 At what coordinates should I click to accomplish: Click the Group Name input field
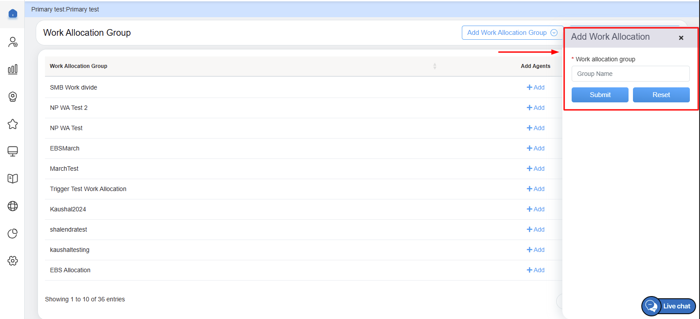(630, 74)
